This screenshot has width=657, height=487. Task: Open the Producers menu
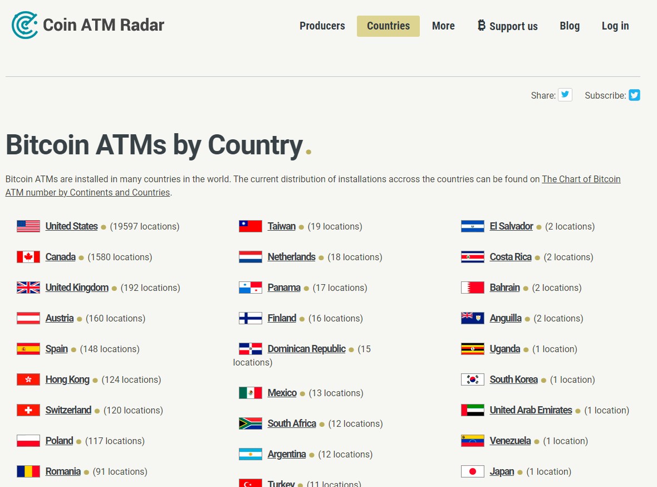tap(322, 26)
